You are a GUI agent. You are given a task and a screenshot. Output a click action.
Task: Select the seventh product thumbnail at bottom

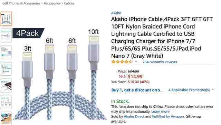pos(6,118)
